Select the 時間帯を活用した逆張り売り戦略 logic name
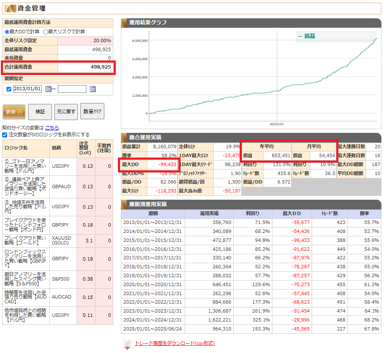This screenshot has height=353, width=384. tap(26, 297)
